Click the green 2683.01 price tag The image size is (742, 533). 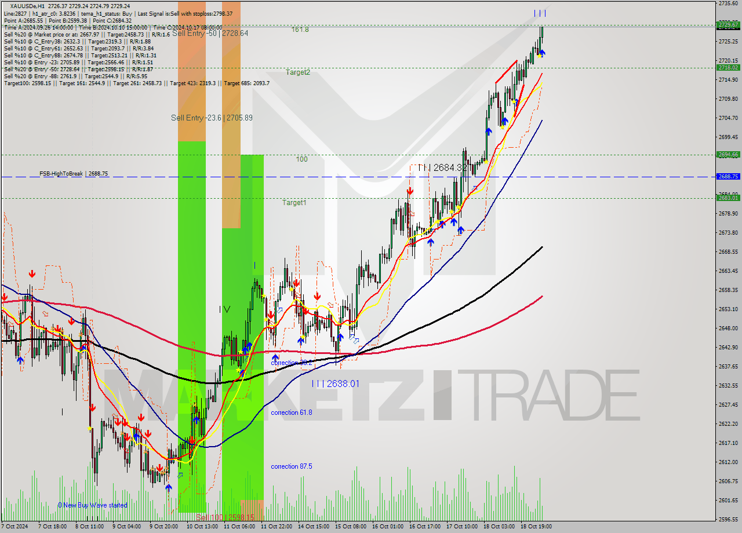tap(728, 198)
